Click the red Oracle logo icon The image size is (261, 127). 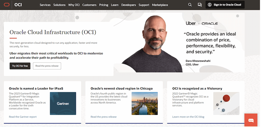pos(7,5)
